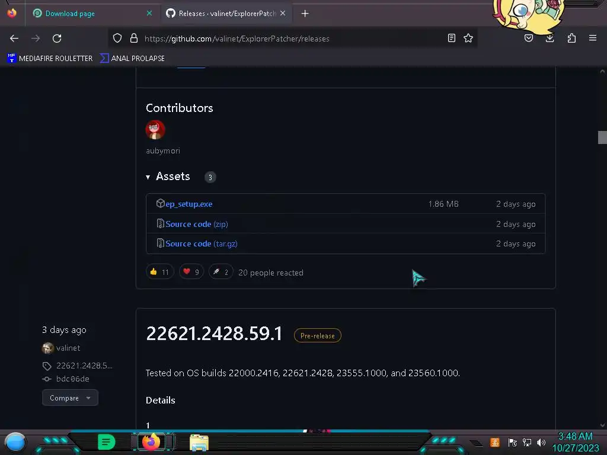Close the Releases valinet/ExplorerPatcher tab
The width and height of the screenshot is (607, 455).
(283, 13)
